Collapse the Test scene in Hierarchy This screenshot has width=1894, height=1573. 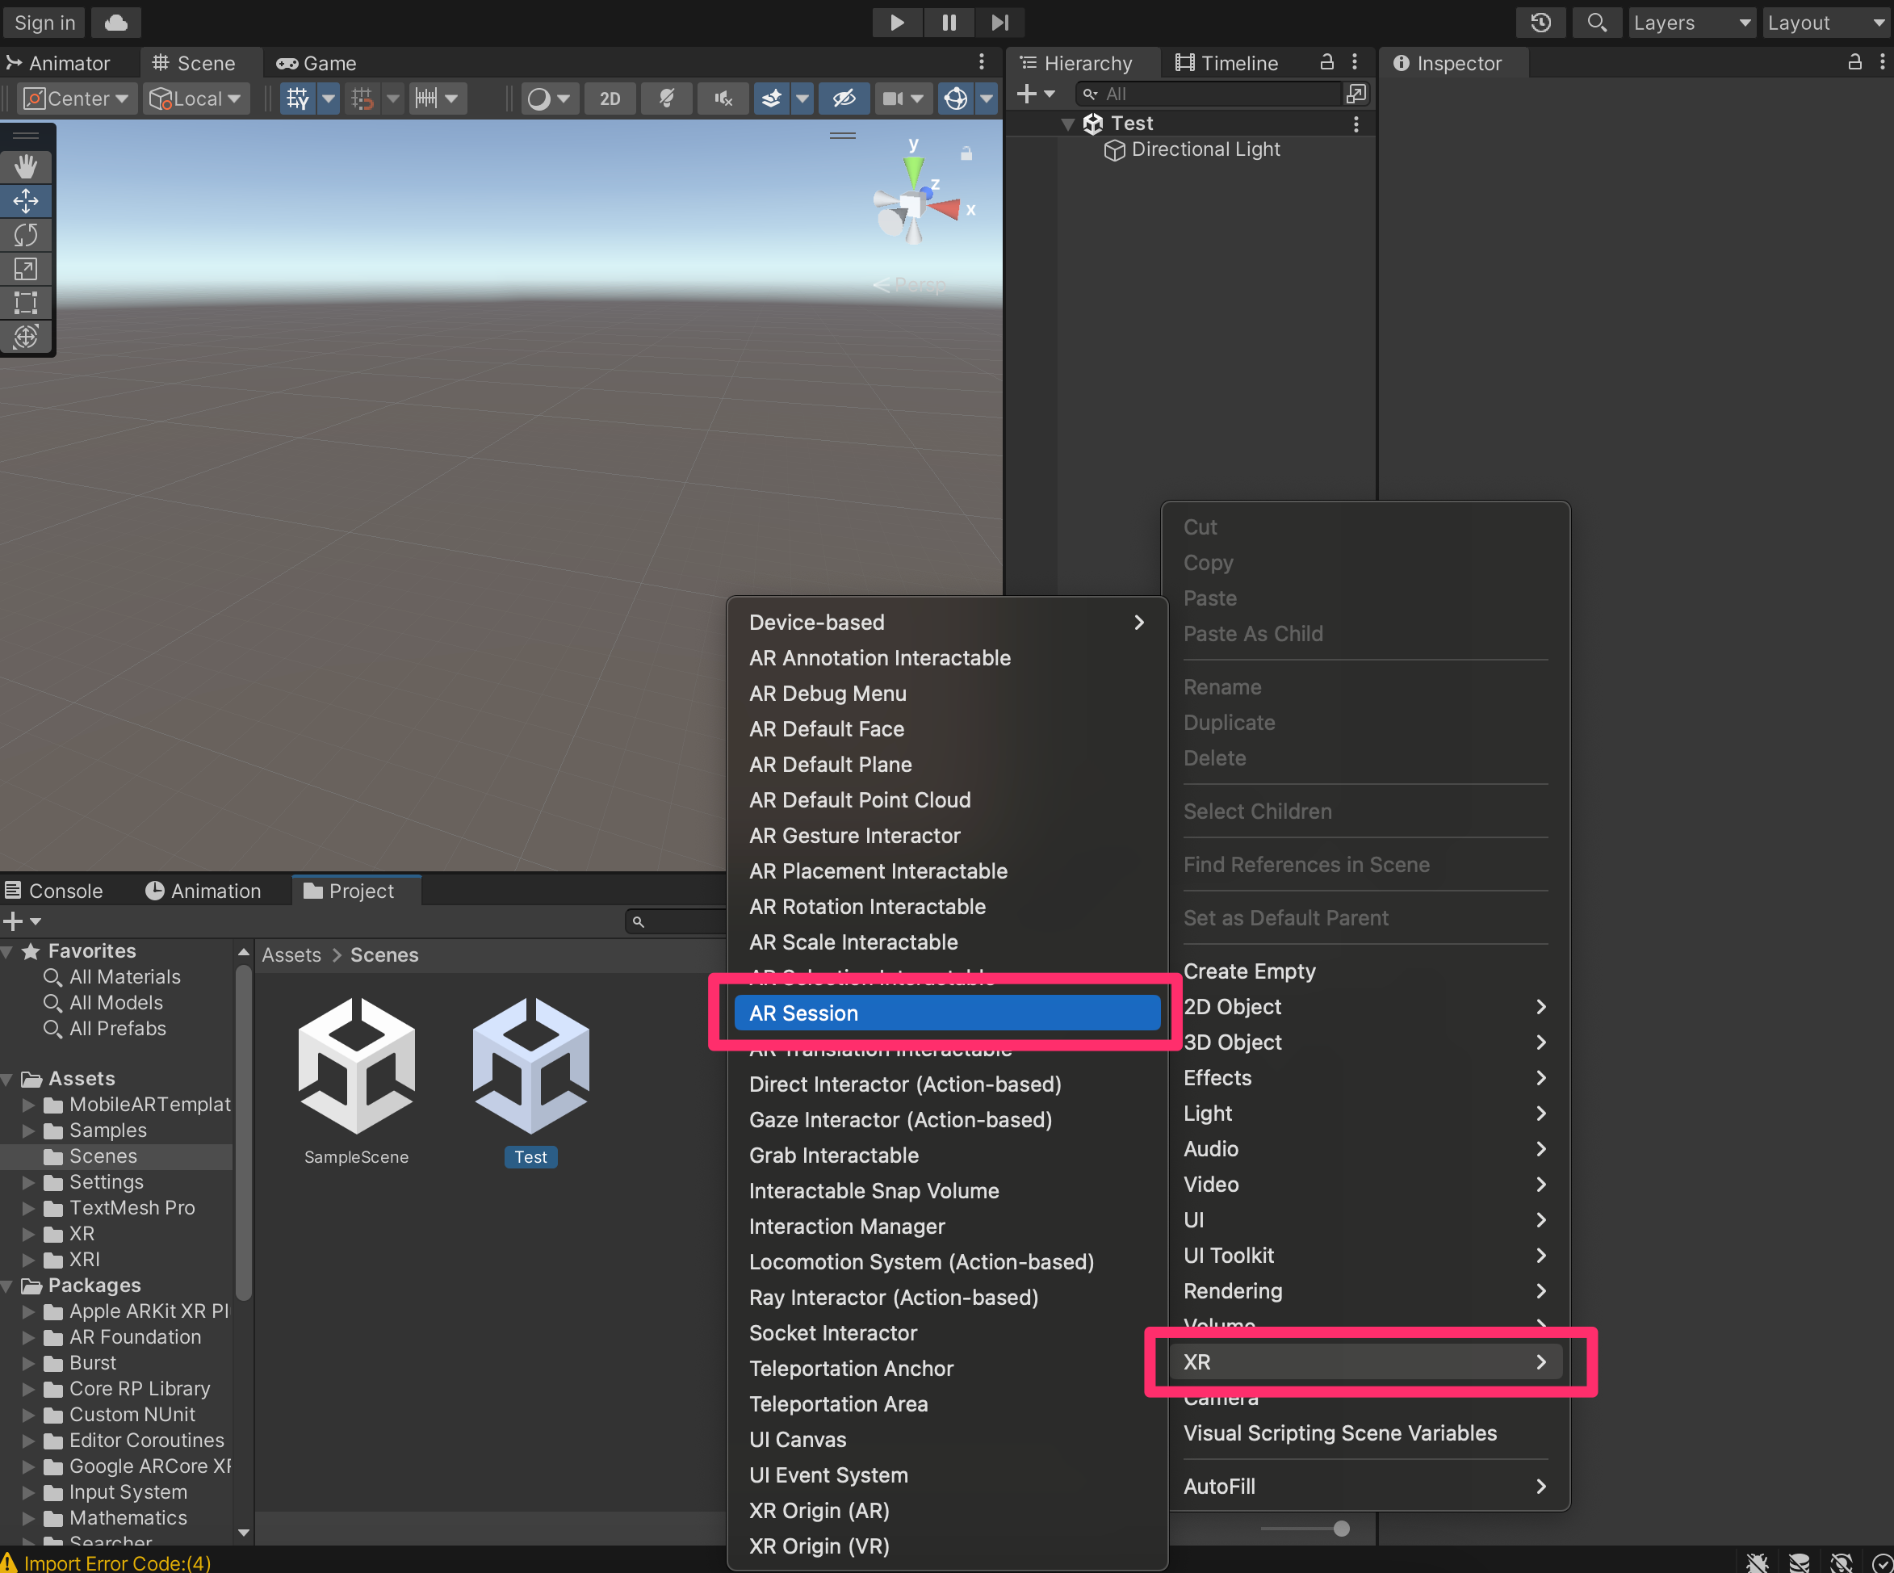pyautogui.click(x=1068, y=124)
